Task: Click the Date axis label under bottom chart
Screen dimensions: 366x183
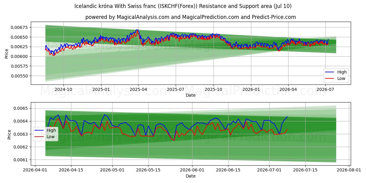Action: pyautogui.click(x=191, y=176)
